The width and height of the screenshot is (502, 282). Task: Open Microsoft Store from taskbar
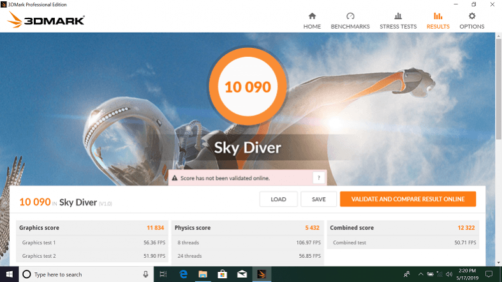tap(222, 274)
